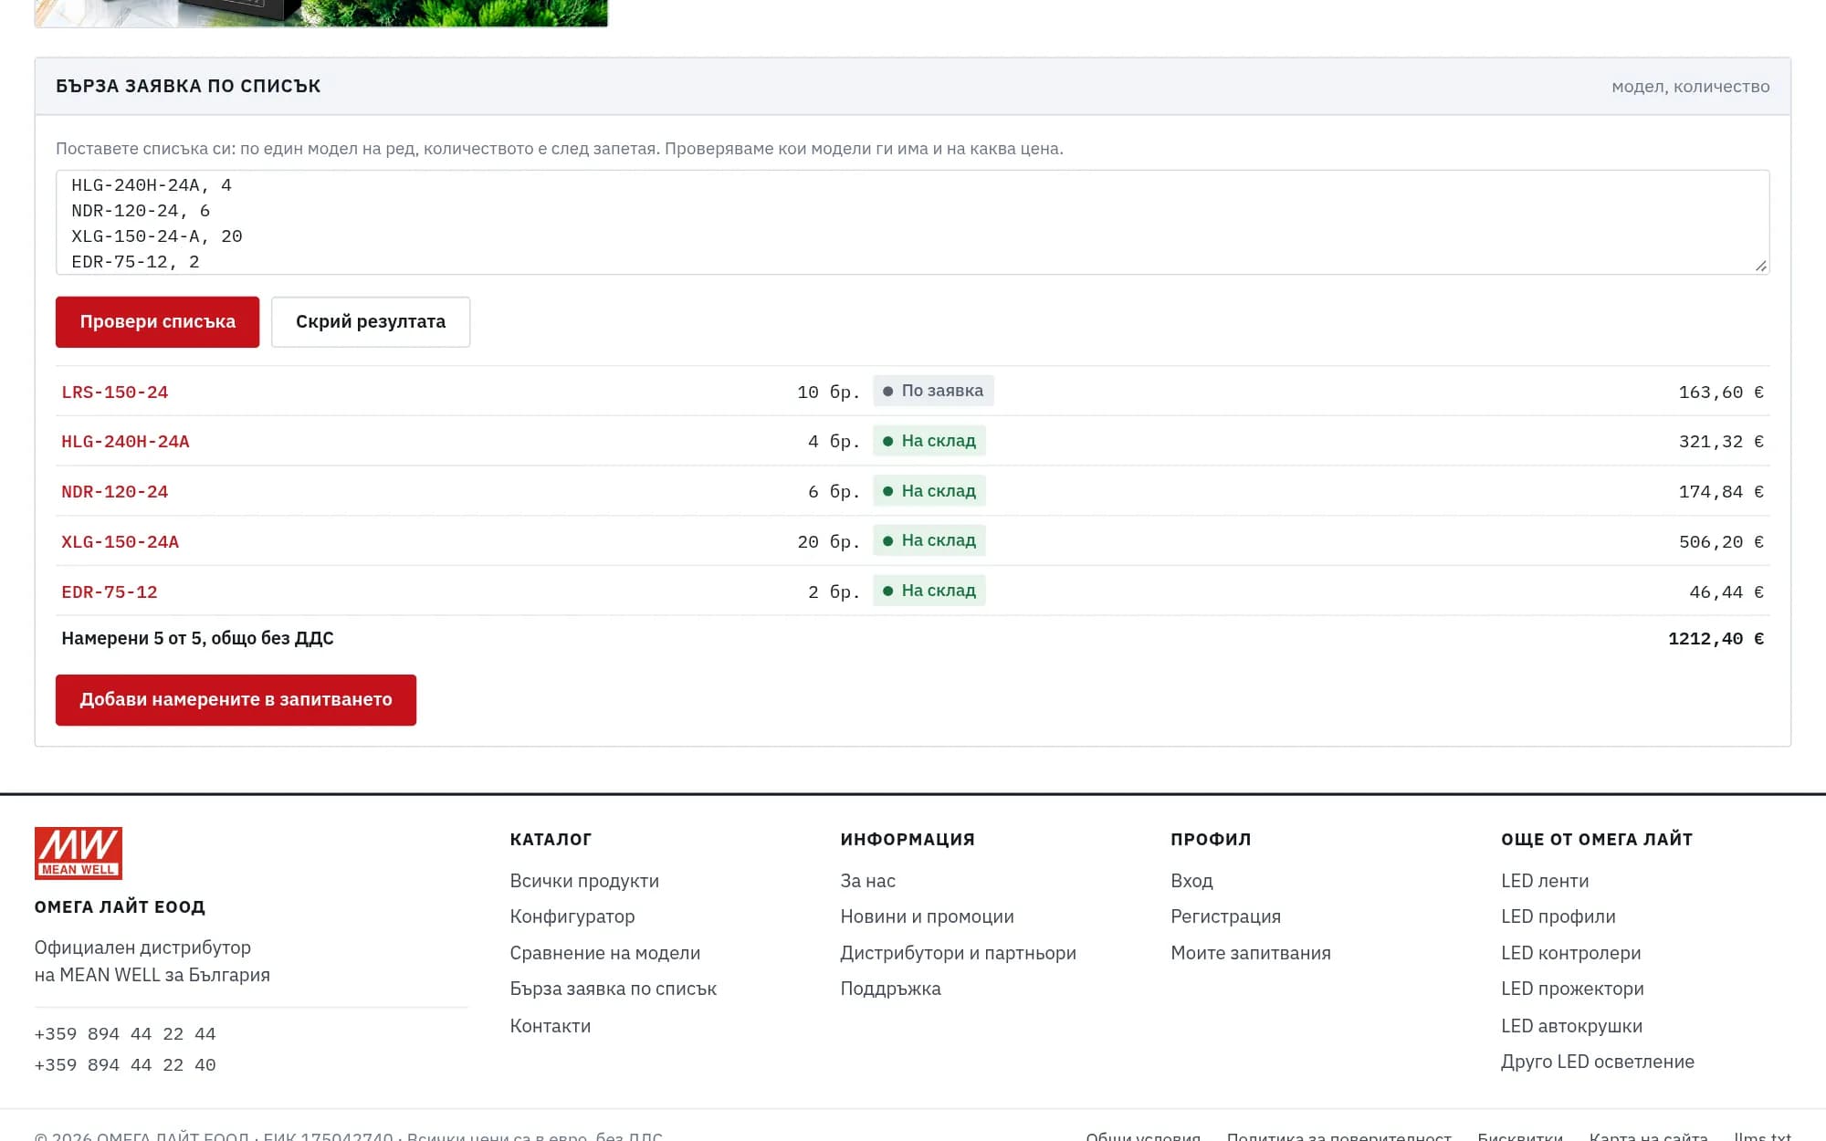1826x1141 pixels.
Task: Open Бърза заявка по списък footer link
Action: (x=614, y=989)
